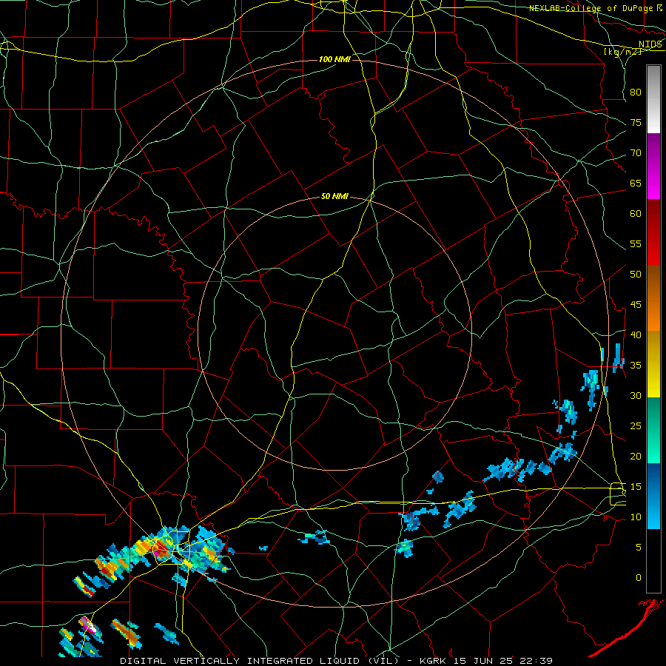The image size is (666, 666).
Task: Pick the green segment of the color bar
Action: click(x=653, y=430)
